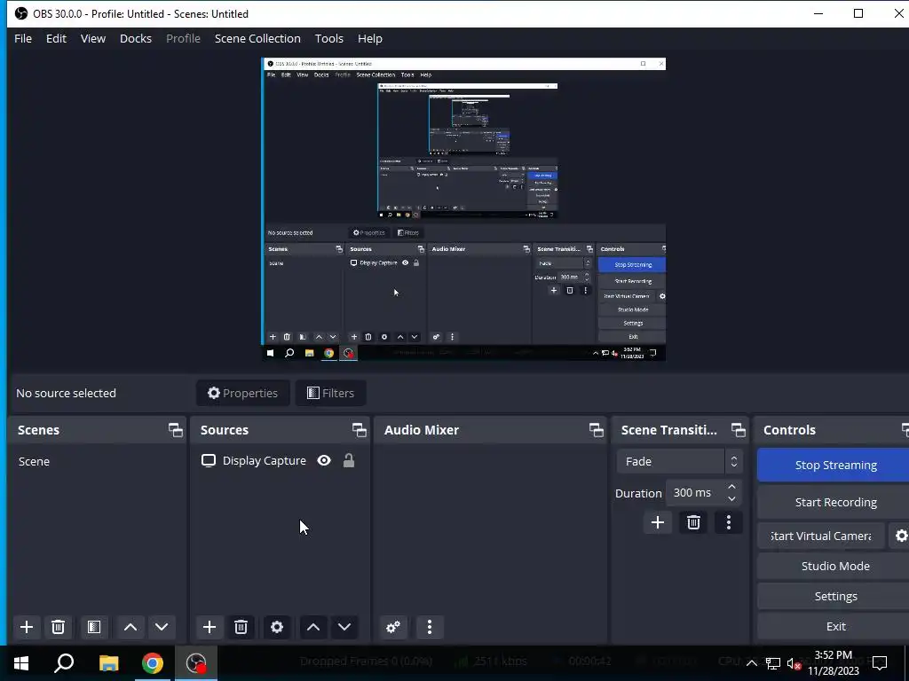Toggle Display Capture lock

(x=348, y=461)
